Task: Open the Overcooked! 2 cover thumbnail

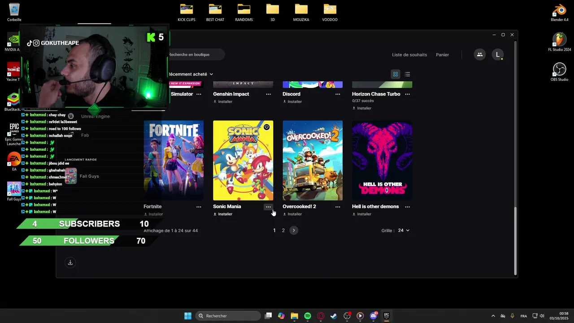Action: pos(313,160)
